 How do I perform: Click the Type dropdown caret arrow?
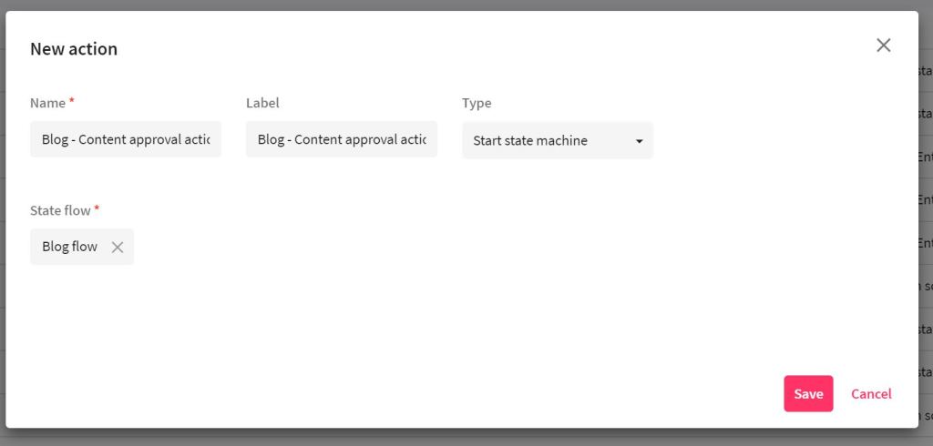pyautogui.click(x=639, y=141)
